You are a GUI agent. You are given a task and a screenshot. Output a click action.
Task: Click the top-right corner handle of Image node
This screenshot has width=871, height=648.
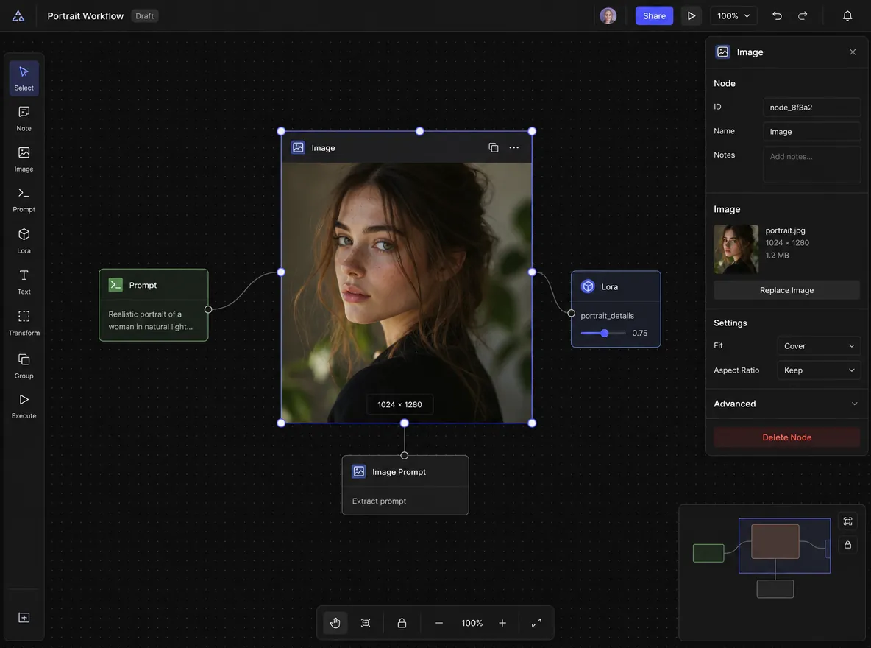coord(532,131)
